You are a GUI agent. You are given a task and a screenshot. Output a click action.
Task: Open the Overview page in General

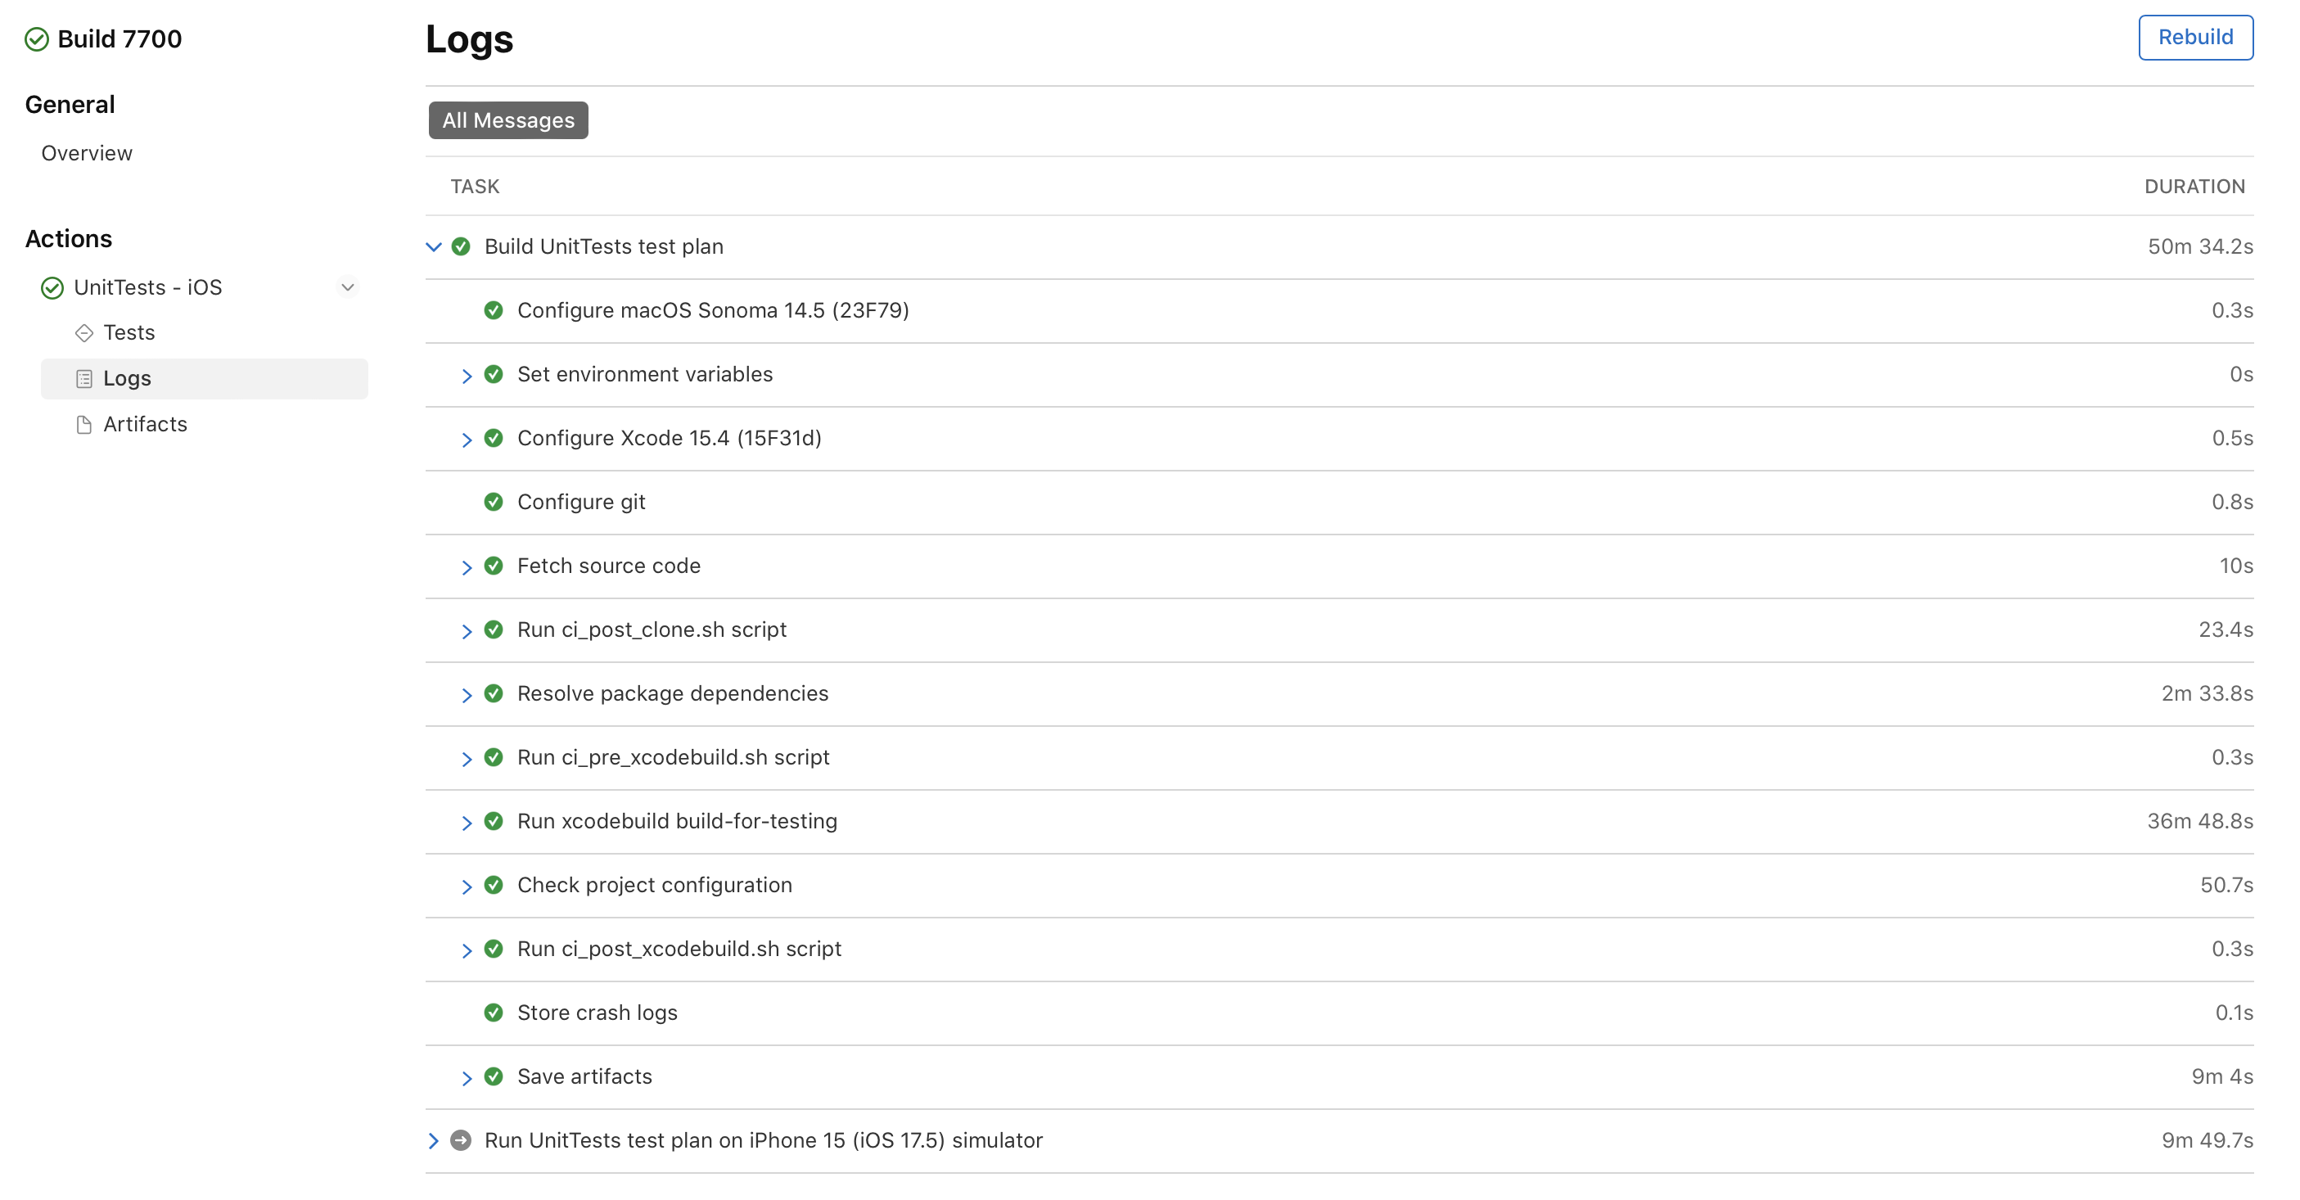click(x=87, y=154)
